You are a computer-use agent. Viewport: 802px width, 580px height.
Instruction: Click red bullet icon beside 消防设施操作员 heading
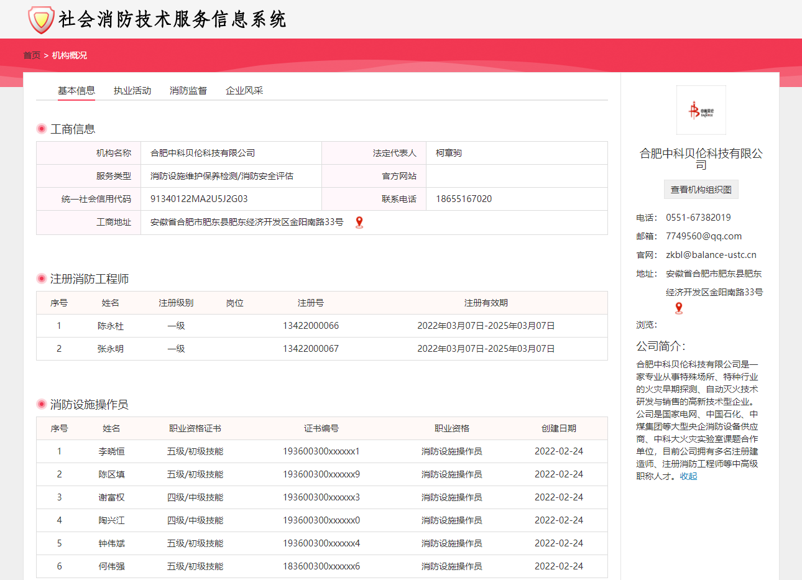42,405
